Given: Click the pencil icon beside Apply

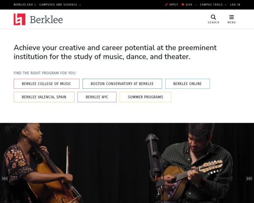Looking at the screenshot, I should pyautogui.click(x=166, y=5).
